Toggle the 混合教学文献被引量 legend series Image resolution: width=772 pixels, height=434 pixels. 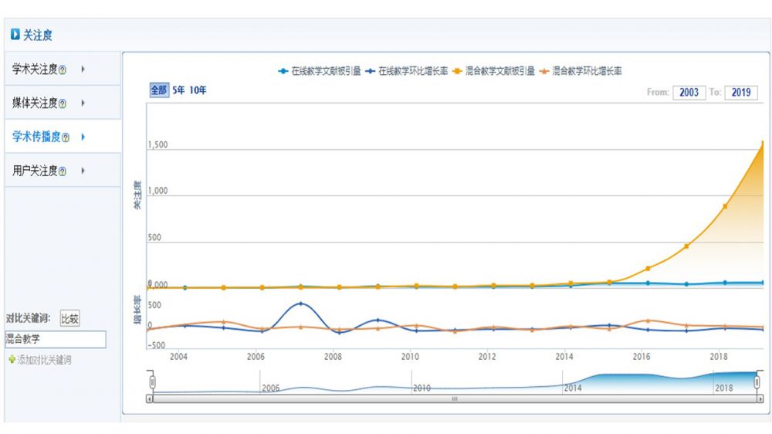(x=494, y=71)
